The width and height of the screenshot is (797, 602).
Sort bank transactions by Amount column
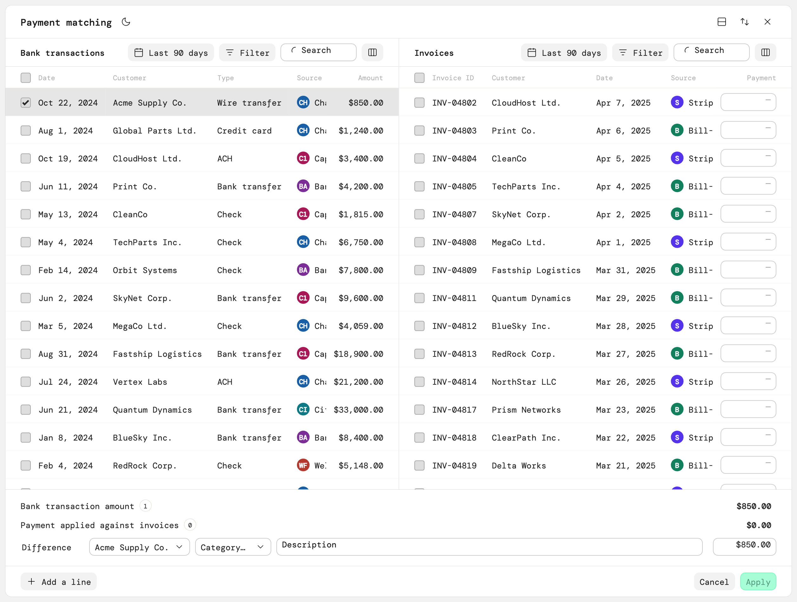(x=370, y=78)
